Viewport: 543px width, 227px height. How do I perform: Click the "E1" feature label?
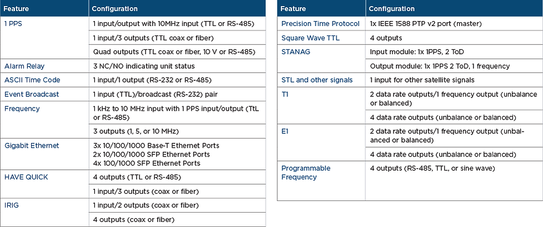coord(285,132)
